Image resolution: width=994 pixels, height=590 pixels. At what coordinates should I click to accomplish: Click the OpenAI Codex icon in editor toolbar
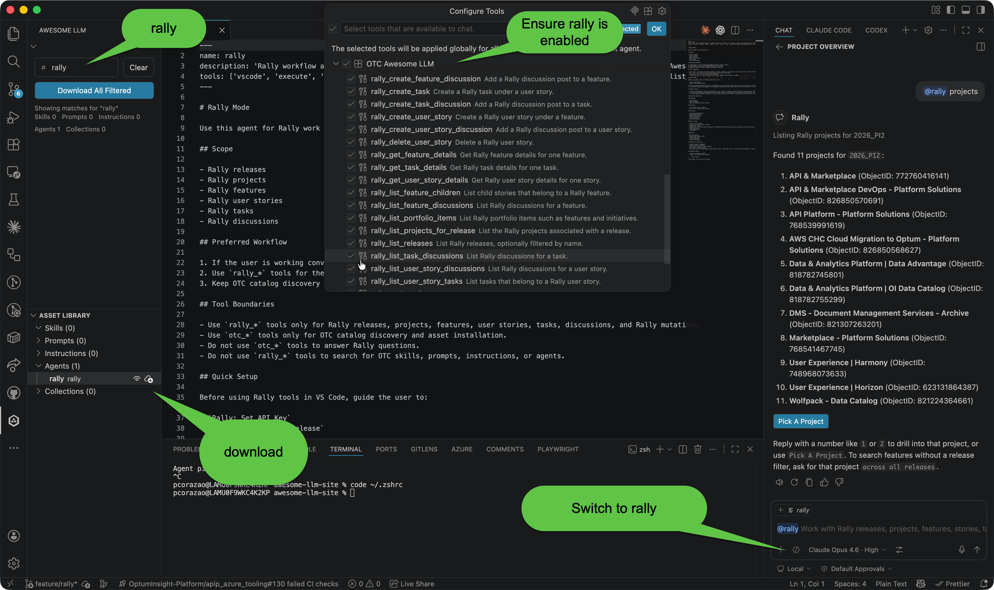tap(720, 30)
